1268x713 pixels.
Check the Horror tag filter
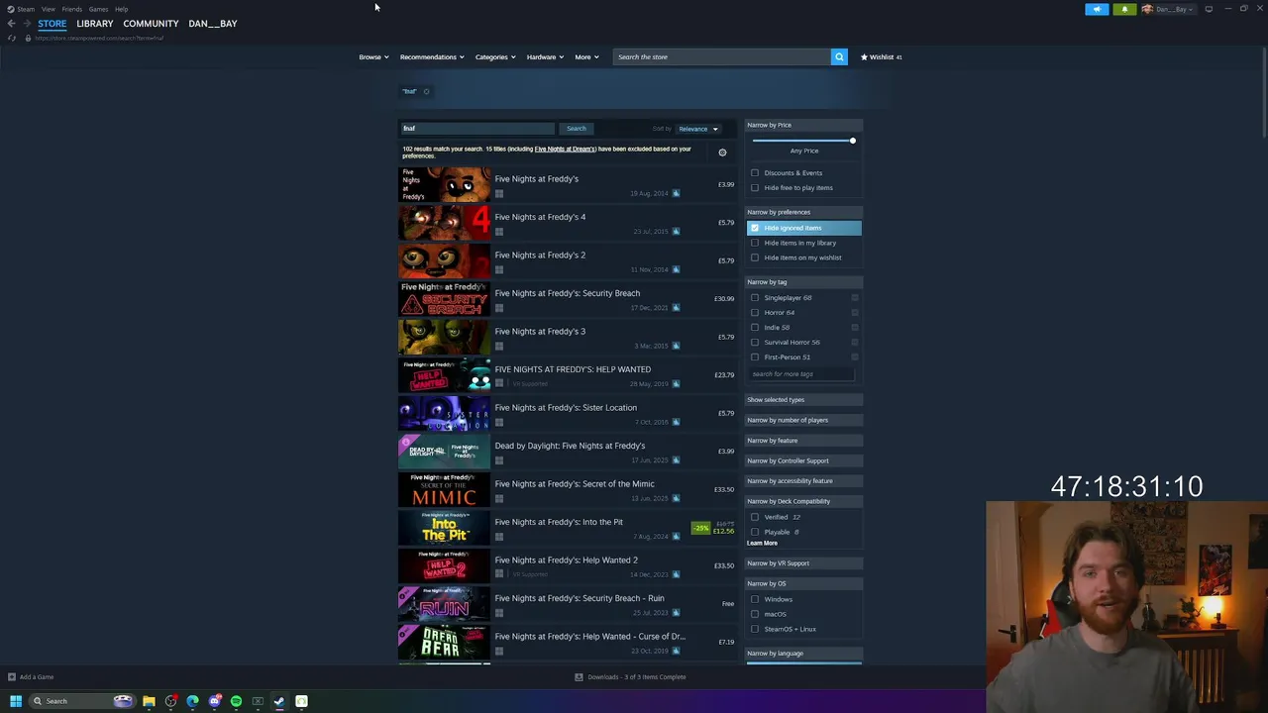click(x=755, y=313)
